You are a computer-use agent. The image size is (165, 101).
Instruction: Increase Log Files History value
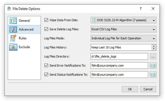pyautogui.click(x=154, y=46)
